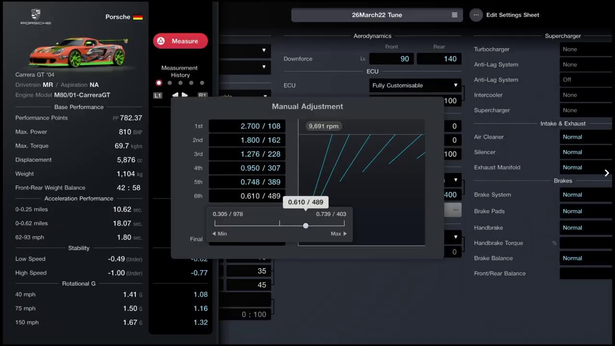Screen dimensions: 615x346
Task: Open the ECU Fully Customisable dropdown
Action: point(415,85)
